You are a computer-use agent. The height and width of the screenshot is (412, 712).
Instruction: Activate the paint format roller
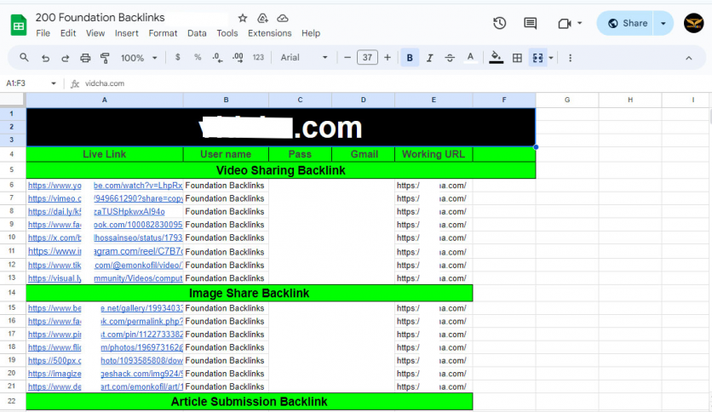click(105, 58)
